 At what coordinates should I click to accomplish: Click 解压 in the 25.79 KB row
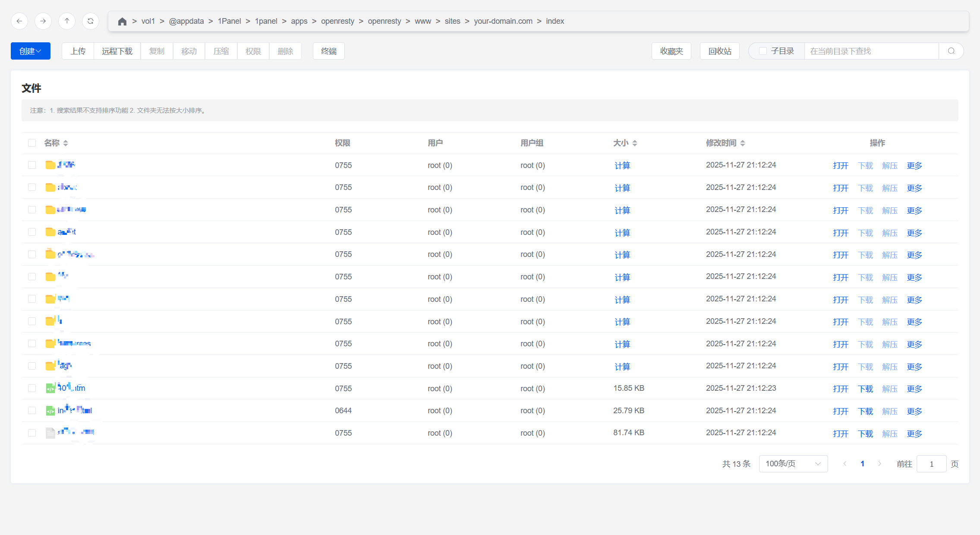(x=890, y=411)
